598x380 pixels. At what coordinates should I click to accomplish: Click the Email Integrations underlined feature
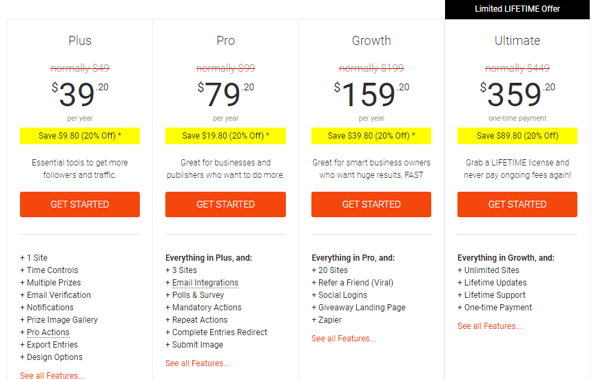(x=205, y=283)
